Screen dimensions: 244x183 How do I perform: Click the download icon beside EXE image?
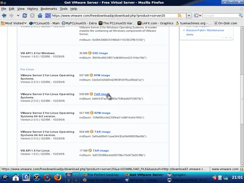[x=90, y=53]
